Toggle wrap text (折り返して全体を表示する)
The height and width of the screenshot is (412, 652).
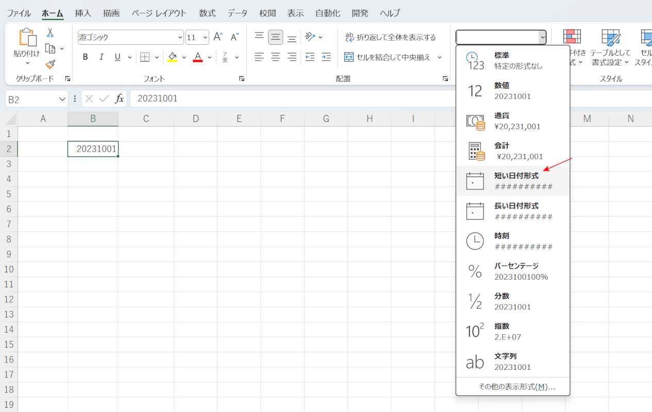390,37
